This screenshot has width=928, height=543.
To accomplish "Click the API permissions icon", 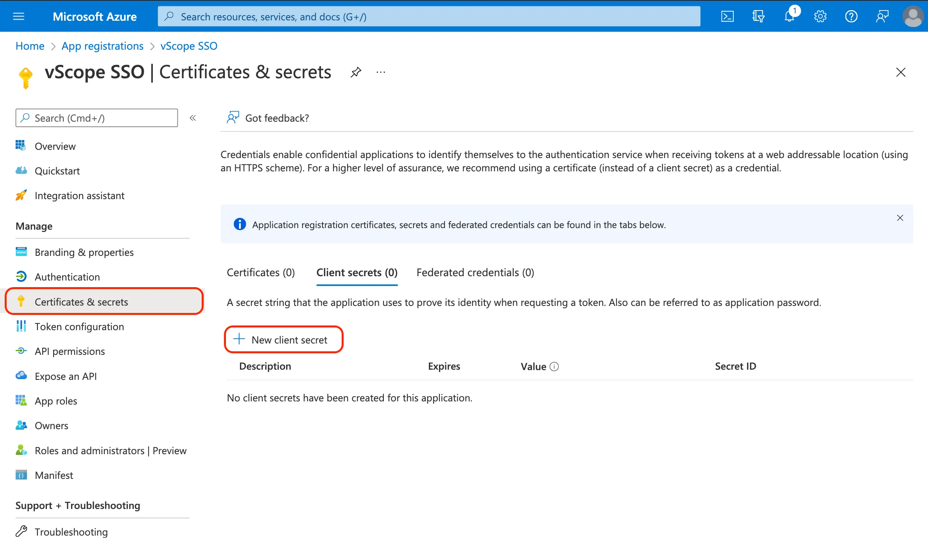I will 21,351.
